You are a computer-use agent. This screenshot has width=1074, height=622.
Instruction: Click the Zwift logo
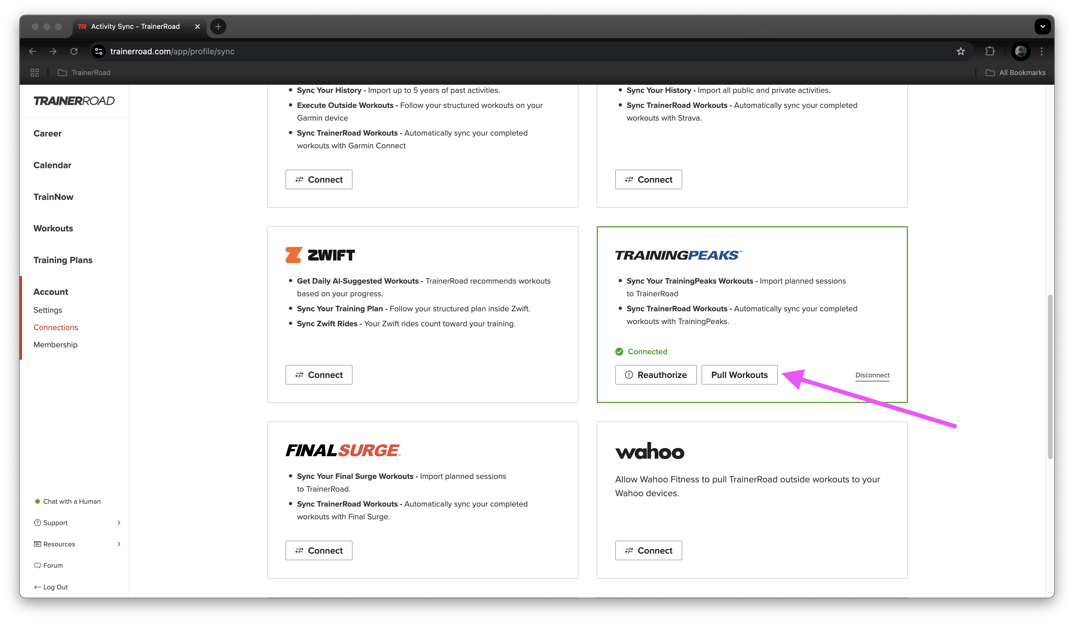[320, 254]
